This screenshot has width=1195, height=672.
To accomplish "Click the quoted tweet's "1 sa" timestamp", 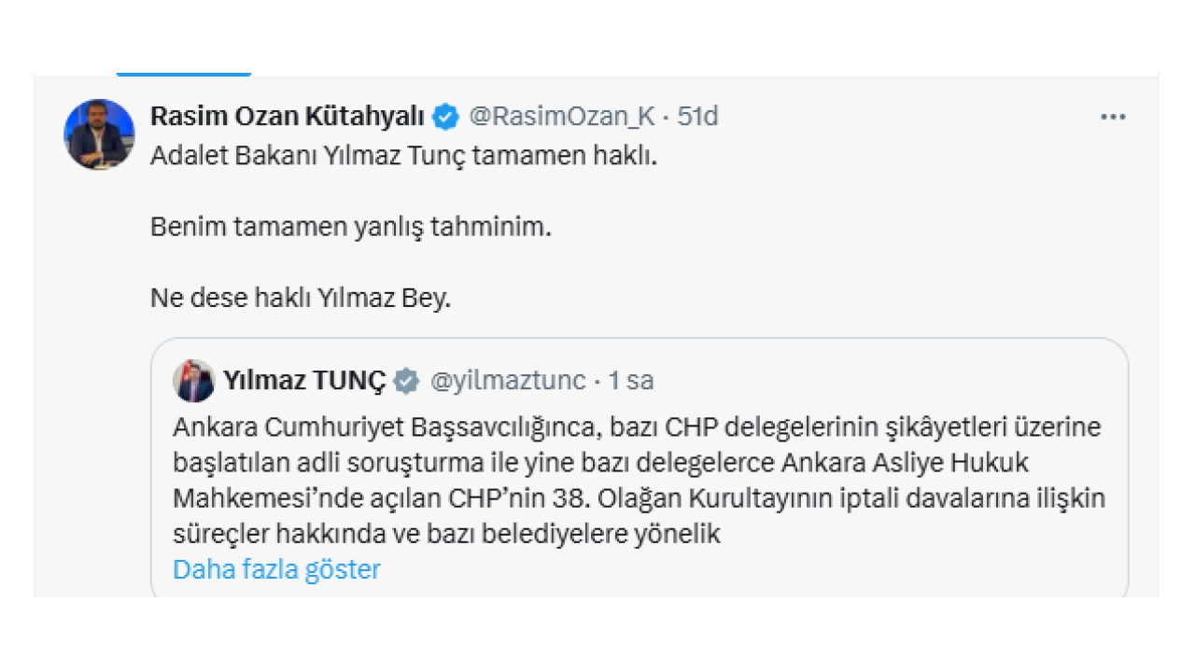I will point(631,381).
